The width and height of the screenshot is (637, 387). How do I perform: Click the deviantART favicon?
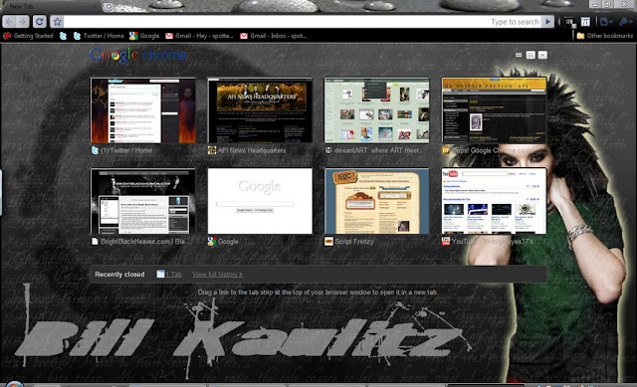pyautogui.click(x=328, y=150)
